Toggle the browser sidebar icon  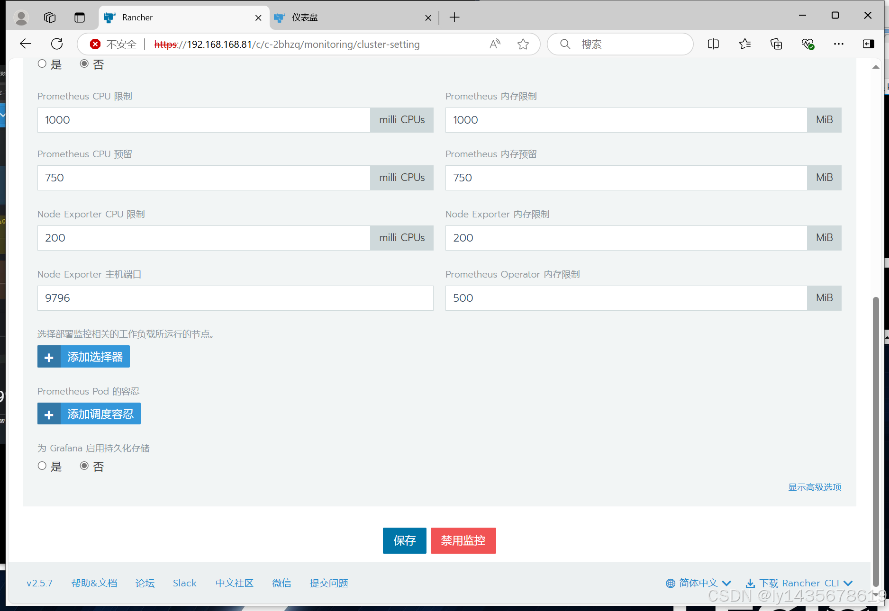(869, 44)
